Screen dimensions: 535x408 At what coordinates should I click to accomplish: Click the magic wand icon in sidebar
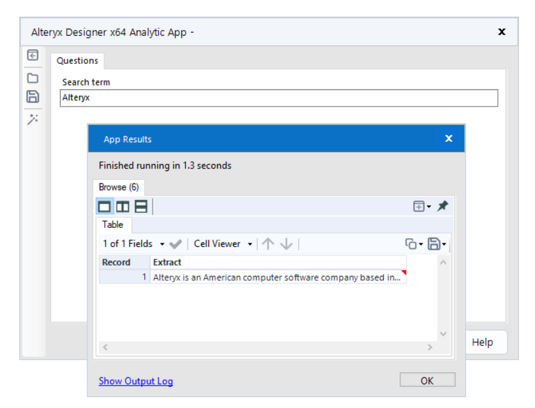33,119
